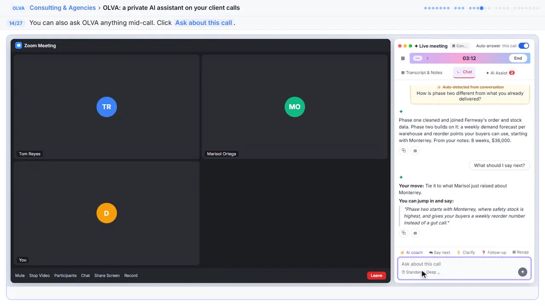Select the Say next quick action
The width and height of the screenshot is (545, 306).
[439, 252]
